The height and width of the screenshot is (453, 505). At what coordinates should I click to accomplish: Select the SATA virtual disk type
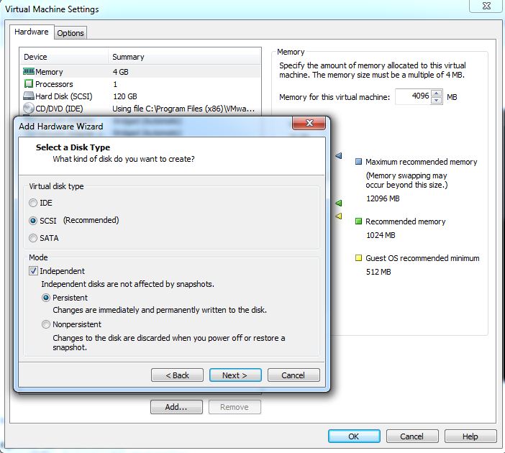click(x=33, y=238)
